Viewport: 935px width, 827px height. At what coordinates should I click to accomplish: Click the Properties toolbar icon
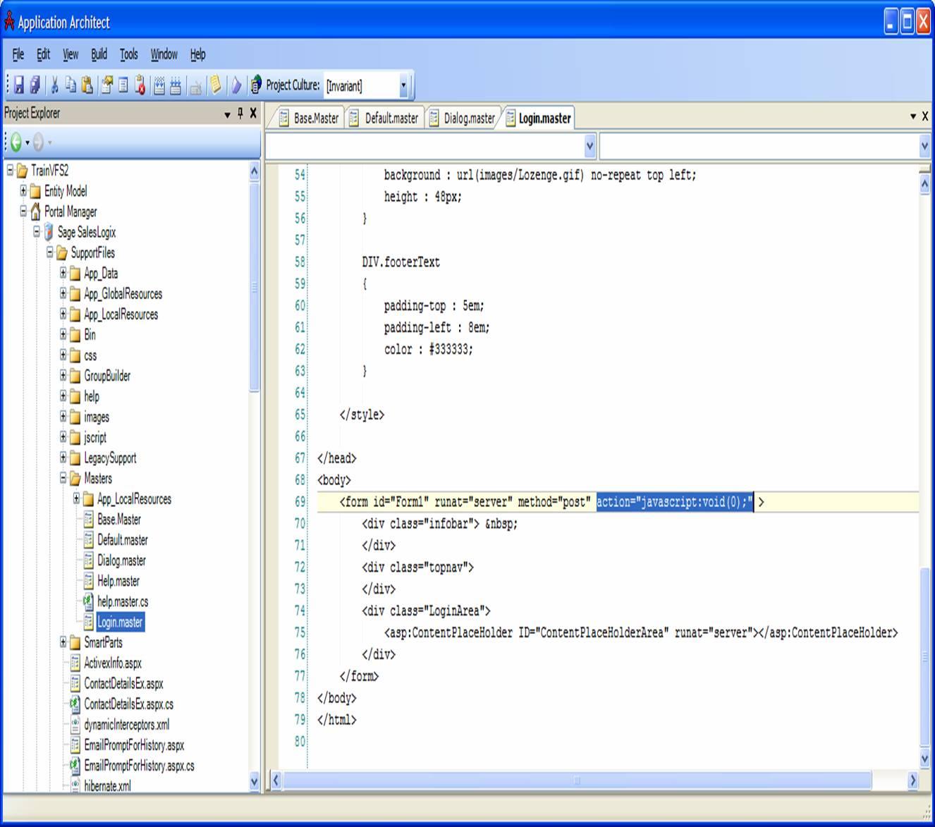(x=107, y=85)
